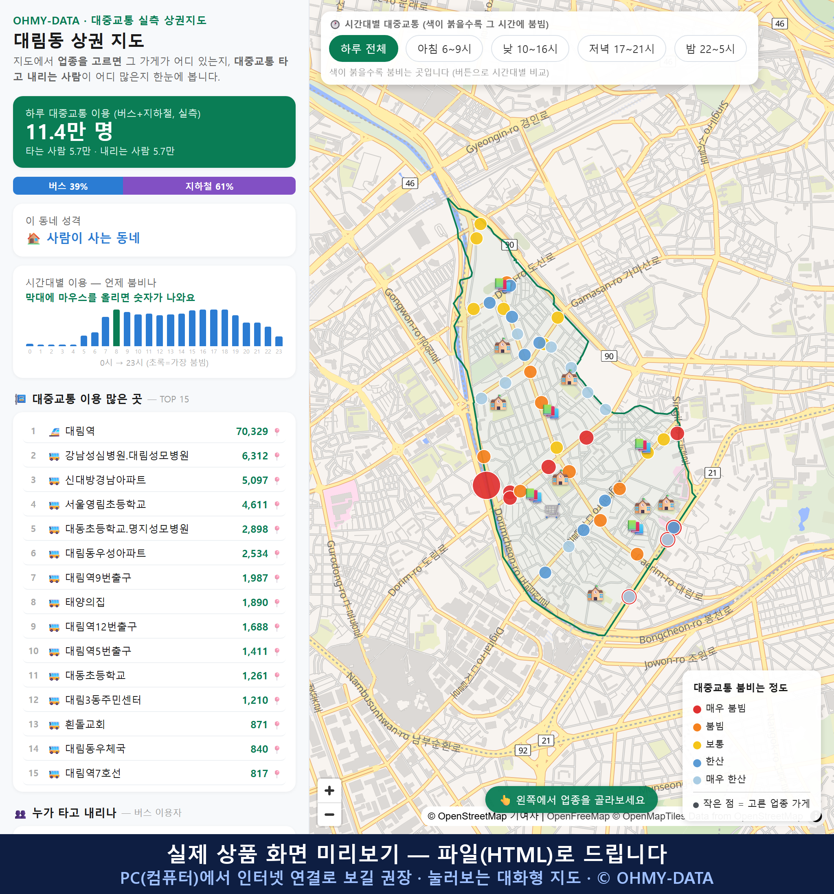Viewport: 834px width, 894px height.
Task: Click the hour 23 bar in the hourly chart
Action: [x=279, y=341]
